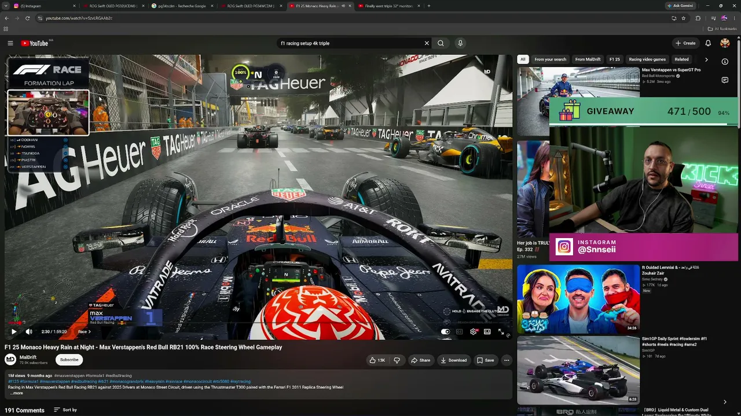Subscribe to MalDrift channel
741x416 pixels.
69,359
